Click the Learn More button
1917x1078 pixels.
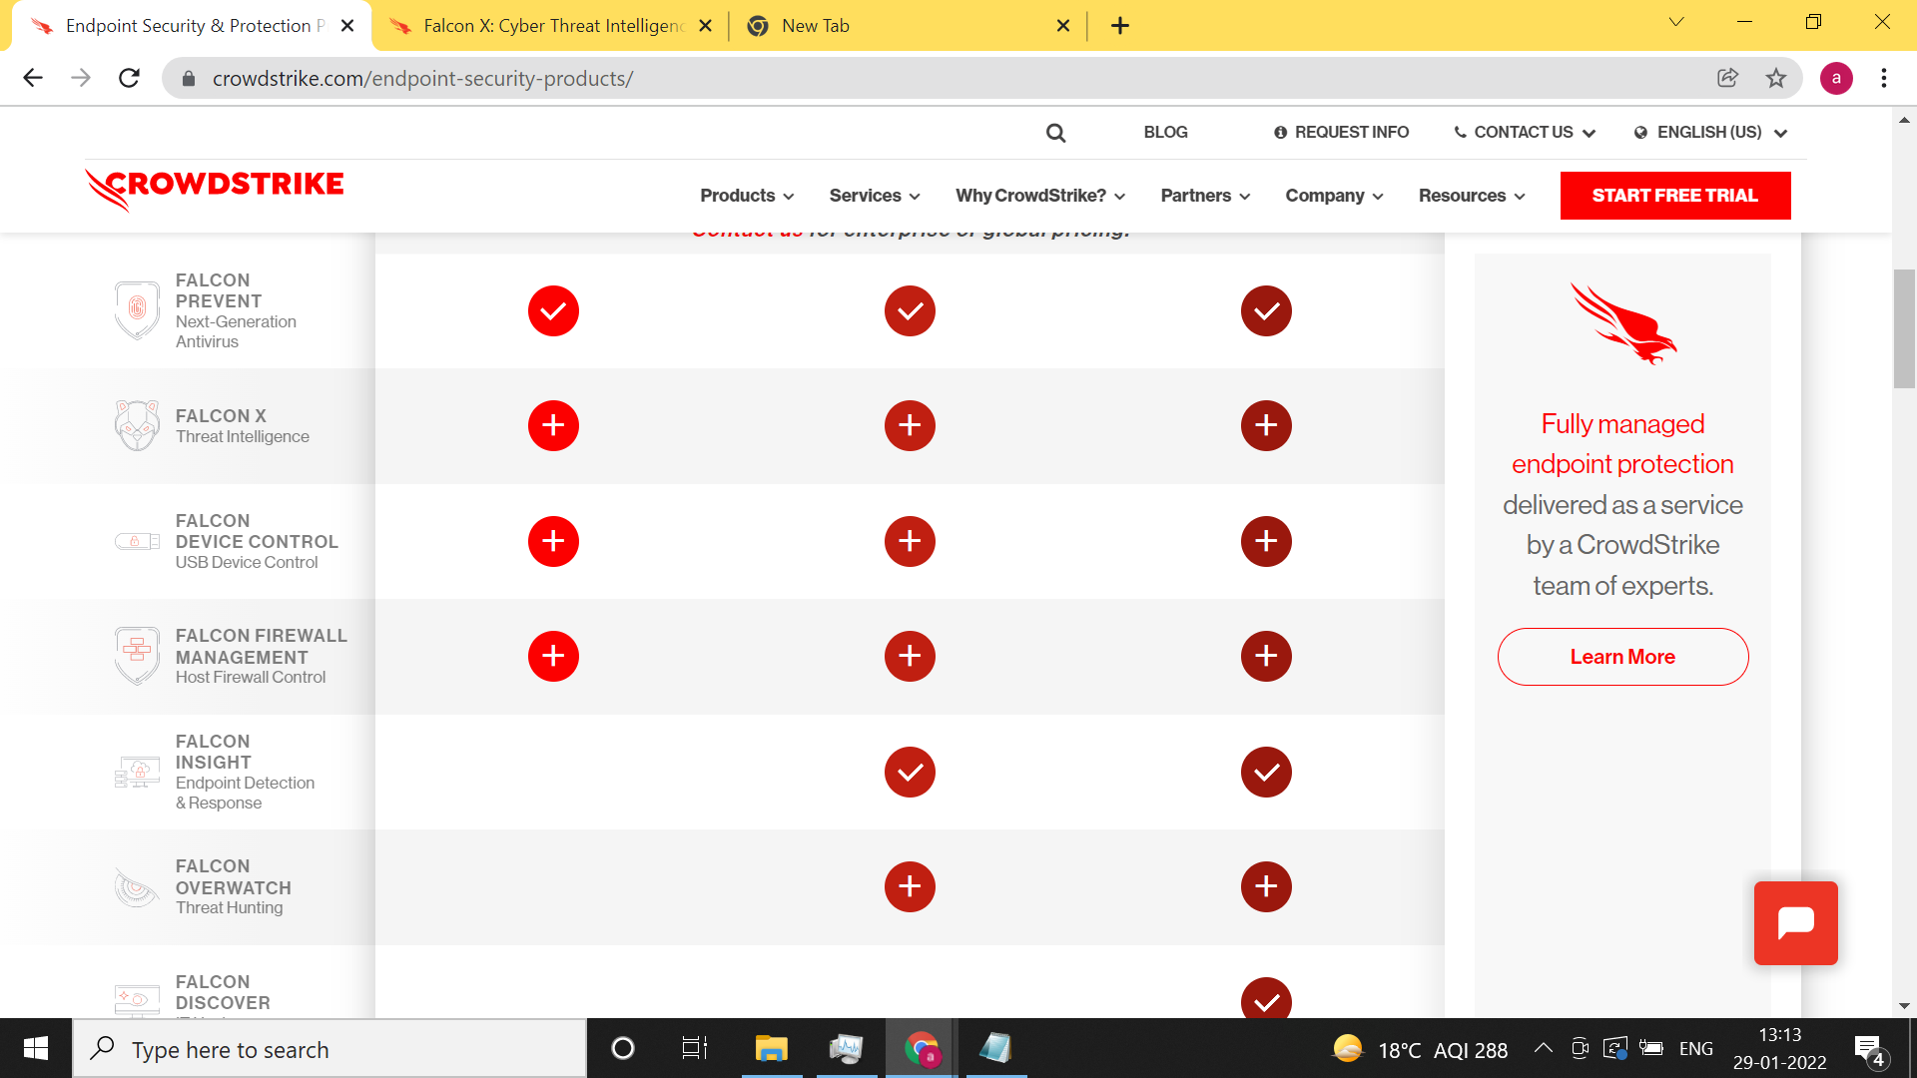[1622, 657]
